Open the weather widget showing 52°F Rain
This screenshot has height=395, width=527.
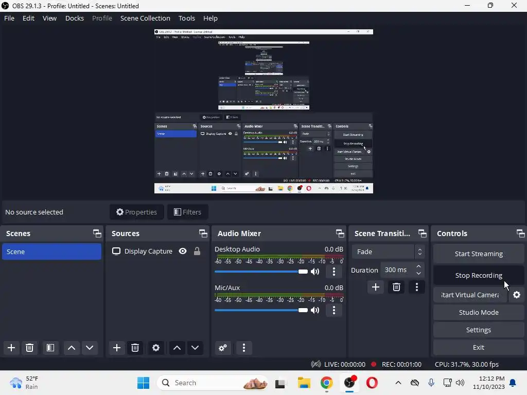[24, 383]
